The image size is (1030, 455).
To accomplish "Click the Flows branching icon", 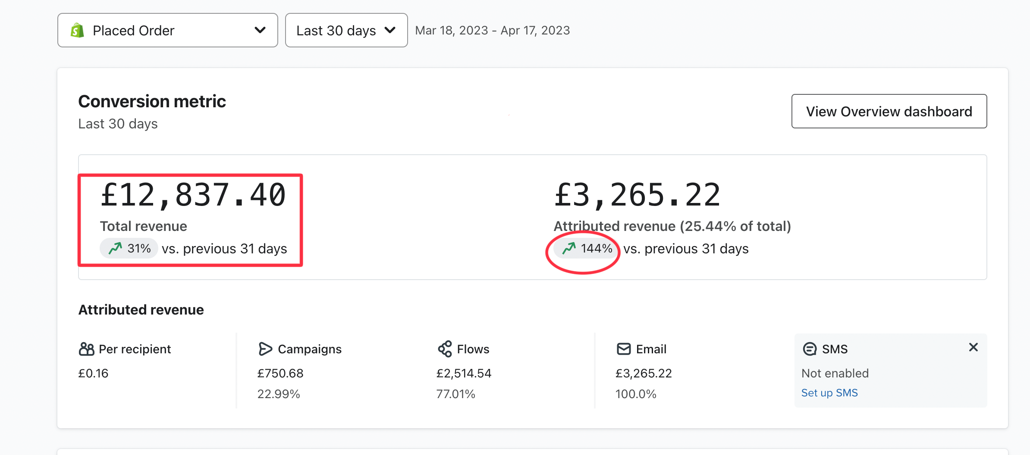I will 445,349.
